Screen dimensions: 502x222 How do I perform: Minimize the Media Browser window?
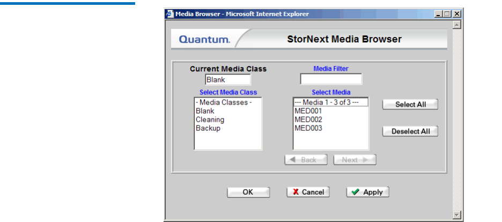[438, 14]
